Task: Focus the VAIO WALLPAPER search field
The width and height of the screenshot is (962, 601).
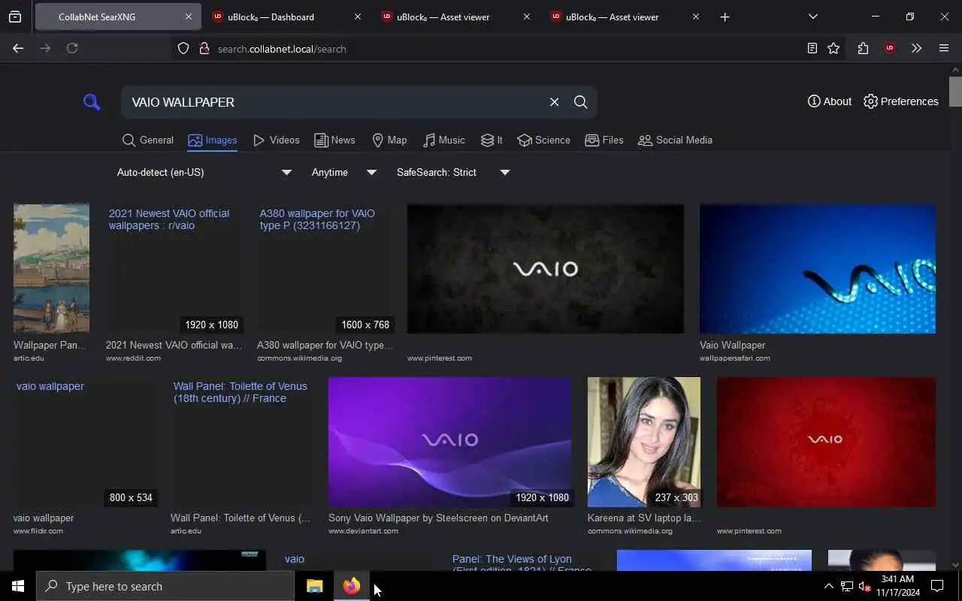Action: point(334,101)
